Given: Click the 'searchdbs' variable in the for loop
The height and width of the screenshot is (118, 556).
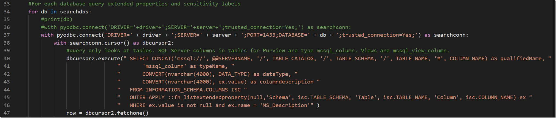Looking at the screenshot, I should (75, 12).
